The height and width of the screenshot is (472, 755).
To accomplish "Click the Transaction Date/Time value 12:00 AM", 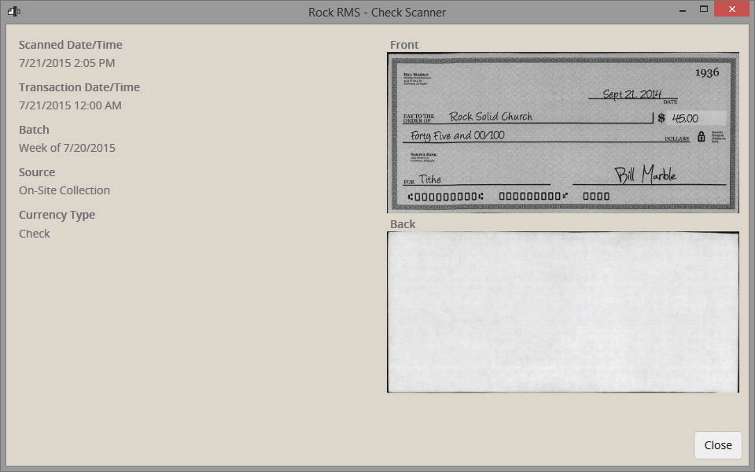I will tap(70, 105).
